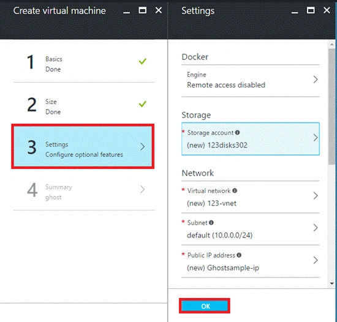Open the Storage account chevron

(x=316, y=138)
